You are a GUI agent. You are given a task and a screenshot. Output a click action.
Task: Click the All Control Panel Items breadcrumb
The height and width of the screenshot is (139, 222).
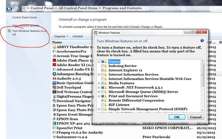(78, 8)
